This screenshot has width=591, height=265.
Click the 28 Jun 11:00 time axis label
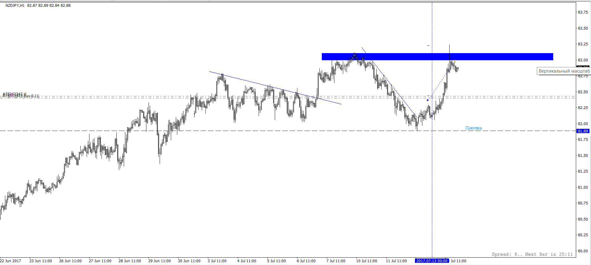(130, 261)
